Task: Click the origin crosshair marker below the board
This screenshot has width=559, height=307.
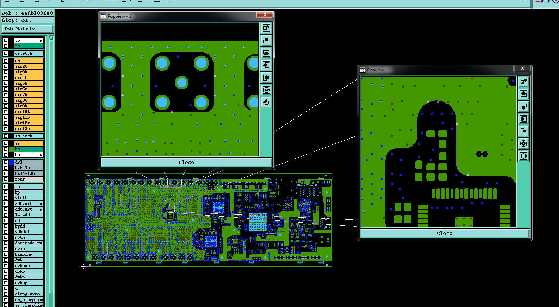Action: [x=85, y=267]
